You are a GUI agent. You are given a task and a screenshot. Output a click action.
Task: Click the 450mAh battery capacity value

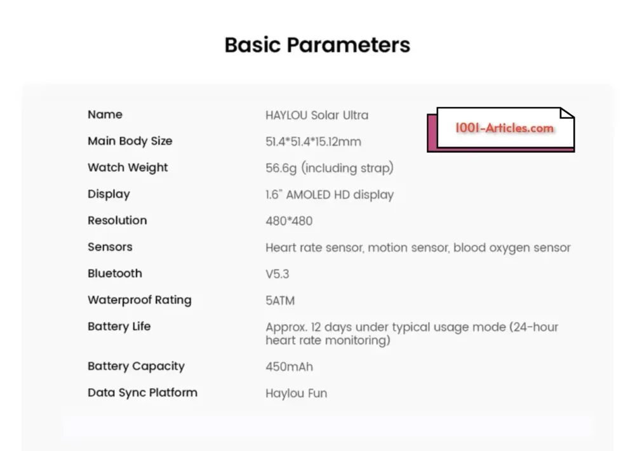289,367
